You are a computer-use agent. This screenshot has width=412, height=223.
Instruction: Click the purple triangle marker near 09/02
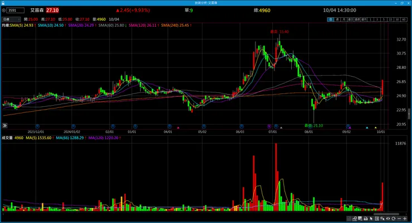pos(350,128)
